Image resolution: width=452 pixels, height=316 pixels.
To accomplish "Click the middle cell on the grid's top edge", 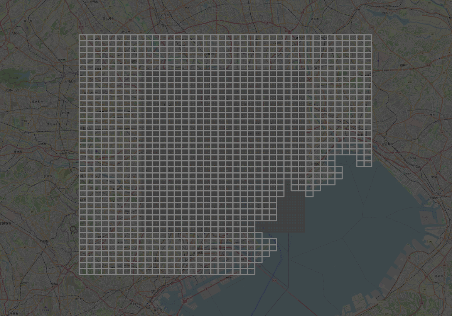I will coord(226,37).
